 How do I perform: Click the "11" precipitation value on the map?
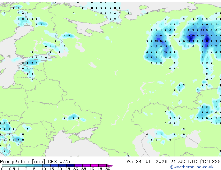pyautogui.click(x=166, y=46)
